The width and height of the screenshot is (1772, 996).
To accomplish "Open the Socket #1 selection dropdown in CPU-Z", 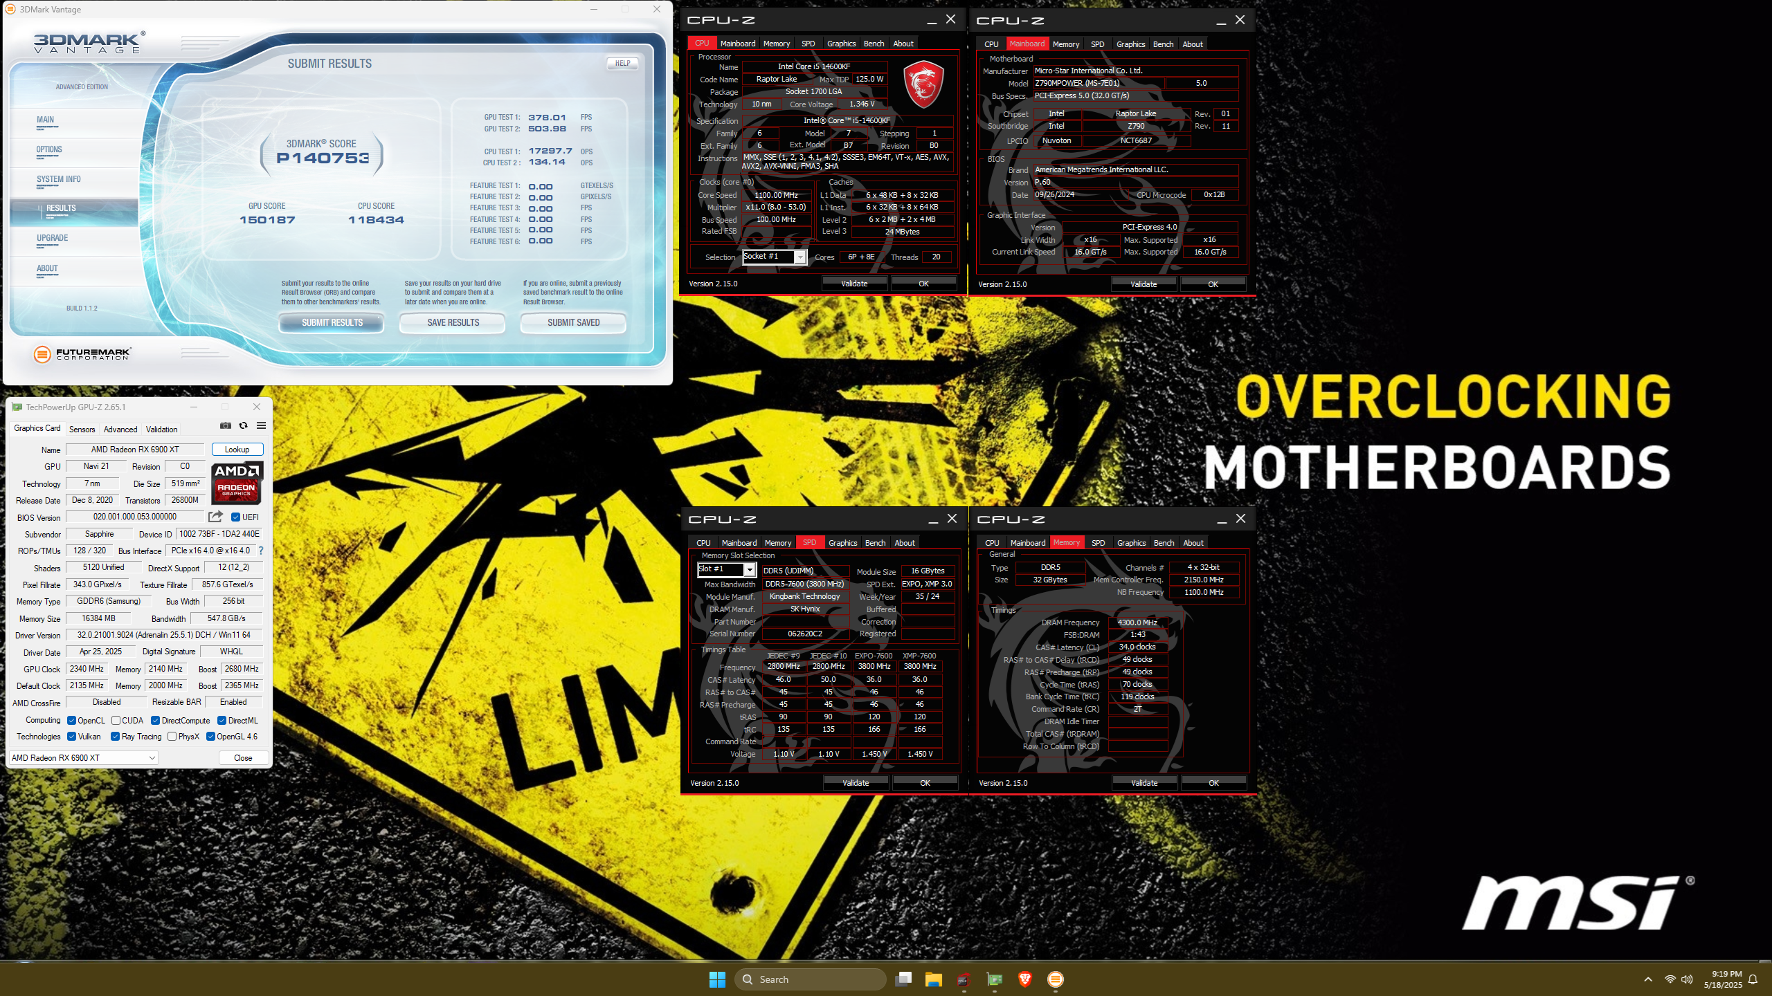I will (x=775, y=257).
